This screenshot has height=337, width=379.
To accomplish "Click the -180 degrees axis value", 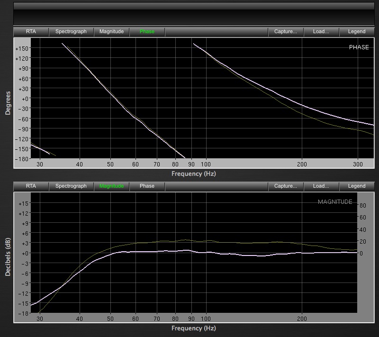I will click(22, 159).
